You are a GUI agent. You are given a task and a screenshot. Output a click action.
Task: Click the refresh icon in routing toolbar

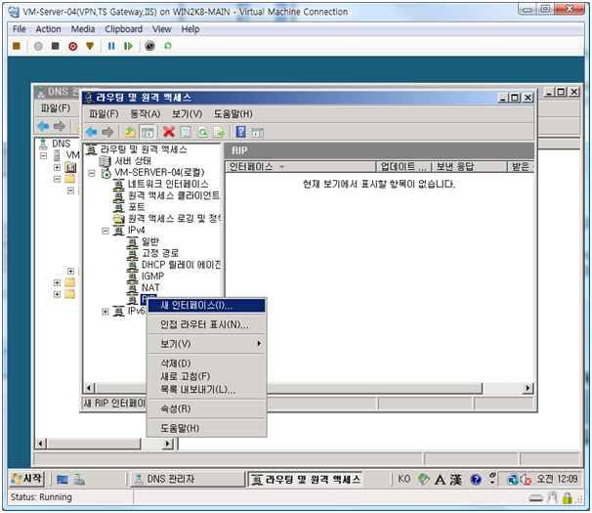tap(203, 132)
